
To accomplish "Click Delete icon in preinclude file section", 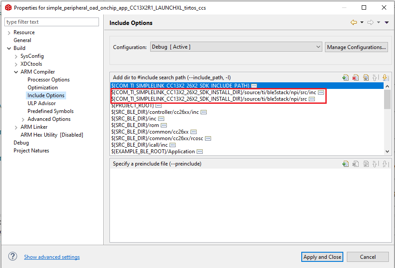I will [x=356, y=164].
